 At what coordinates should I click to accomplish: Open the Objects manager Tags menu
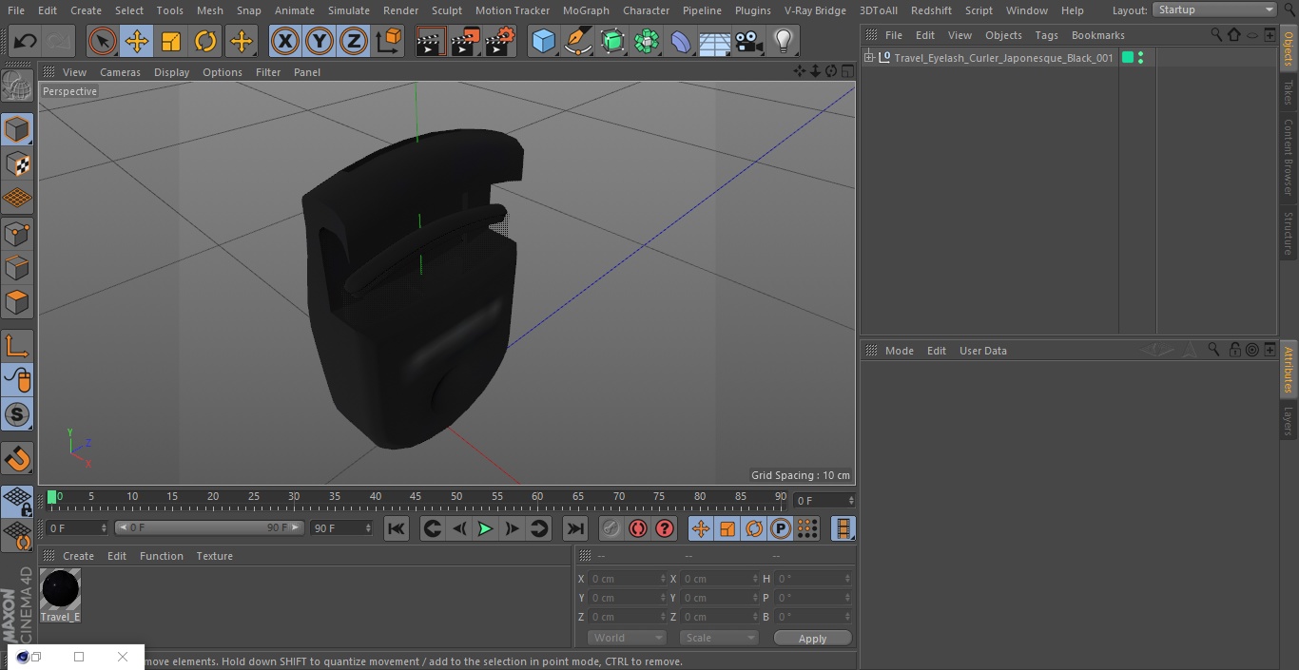[1046, 35]
